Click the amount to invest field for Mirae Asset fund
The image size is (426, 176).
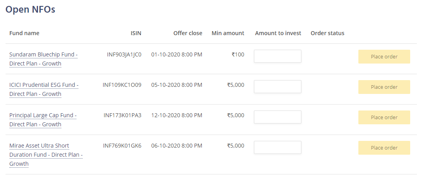(x=277, y=148)
